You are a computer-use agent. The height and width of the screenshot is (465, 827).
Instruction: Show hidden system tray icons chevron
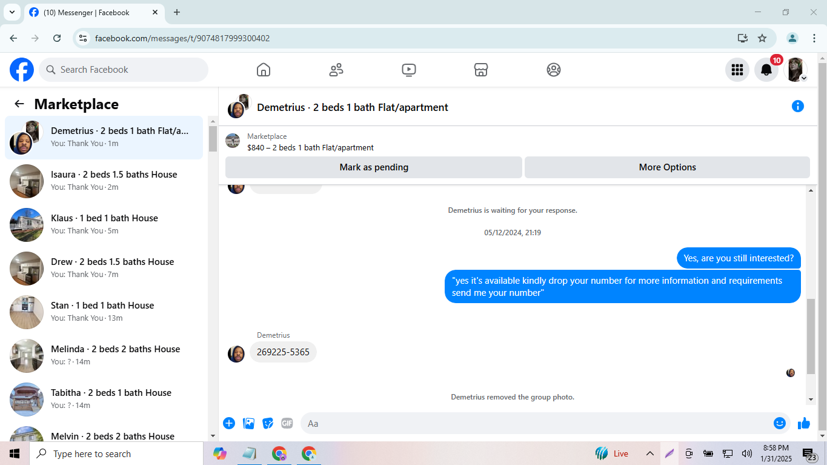[x=649, y=453]
